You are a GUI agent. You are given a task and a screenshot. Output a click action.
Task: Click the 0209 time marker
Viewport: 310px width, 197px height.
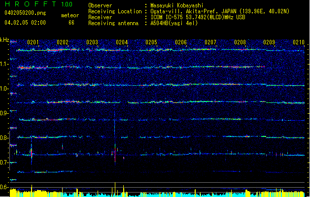pos(269,42)
